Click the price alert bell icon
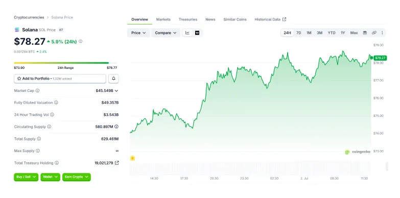Image resolution: width=400 pixels, height=198 pixels. point(113,79)
